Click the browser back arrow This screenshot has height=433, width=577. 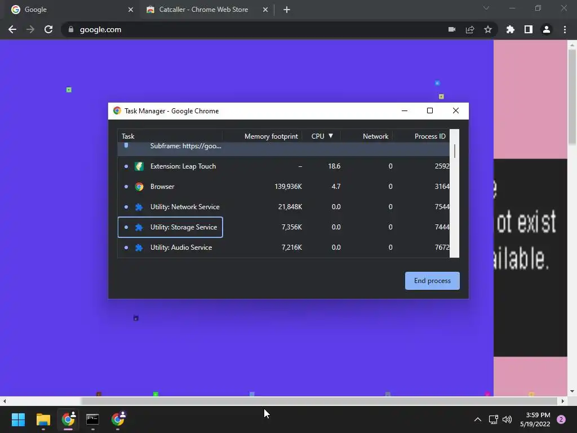click(12, 29)
